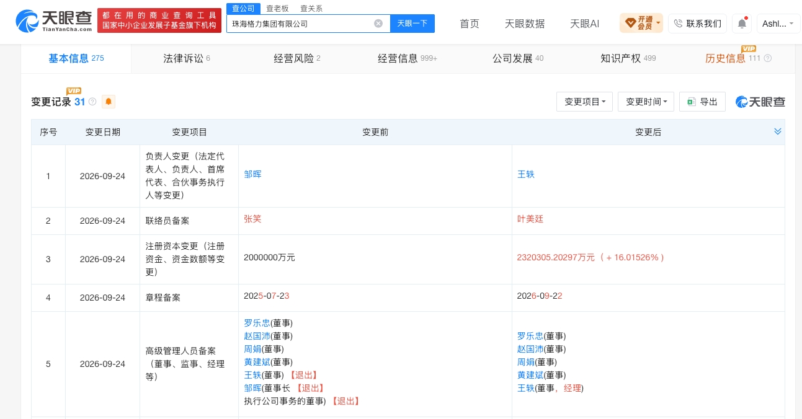Click the 天眼一下 search button
Viewport: 802px width, 419px height.
click(412, 24)
